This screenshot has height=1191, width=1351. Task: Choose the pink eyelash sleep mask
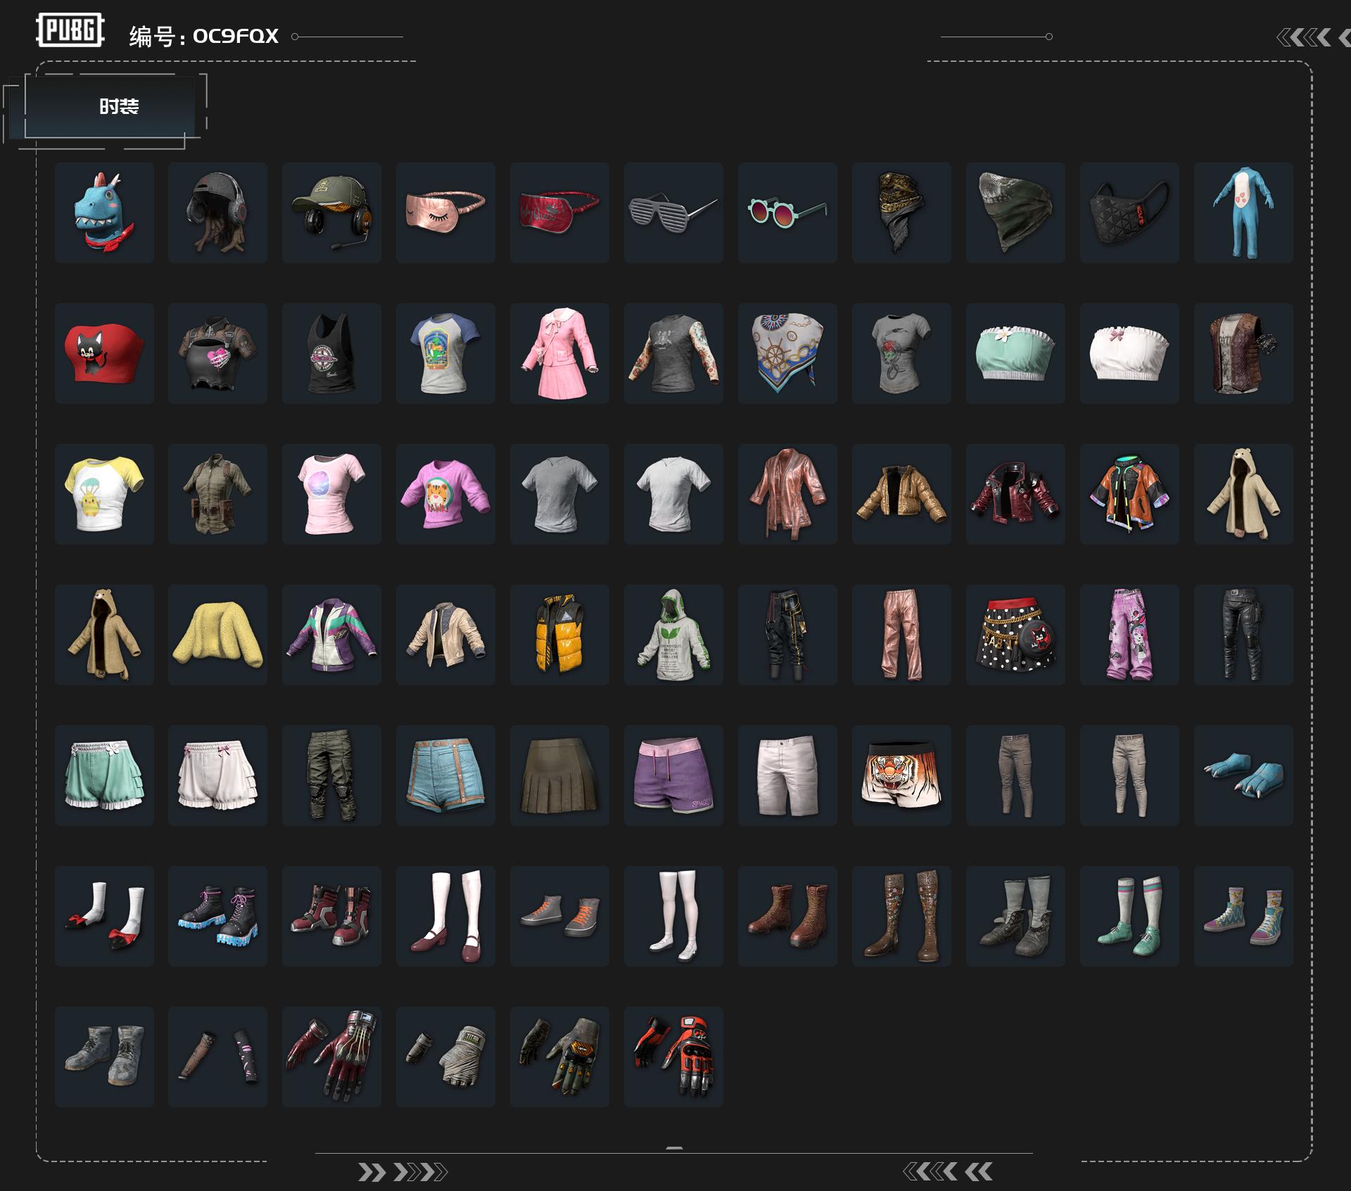coord(445,212)
